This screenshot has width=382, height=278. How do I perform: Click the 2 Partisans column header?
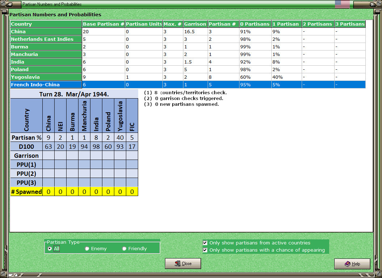point(318,24)
